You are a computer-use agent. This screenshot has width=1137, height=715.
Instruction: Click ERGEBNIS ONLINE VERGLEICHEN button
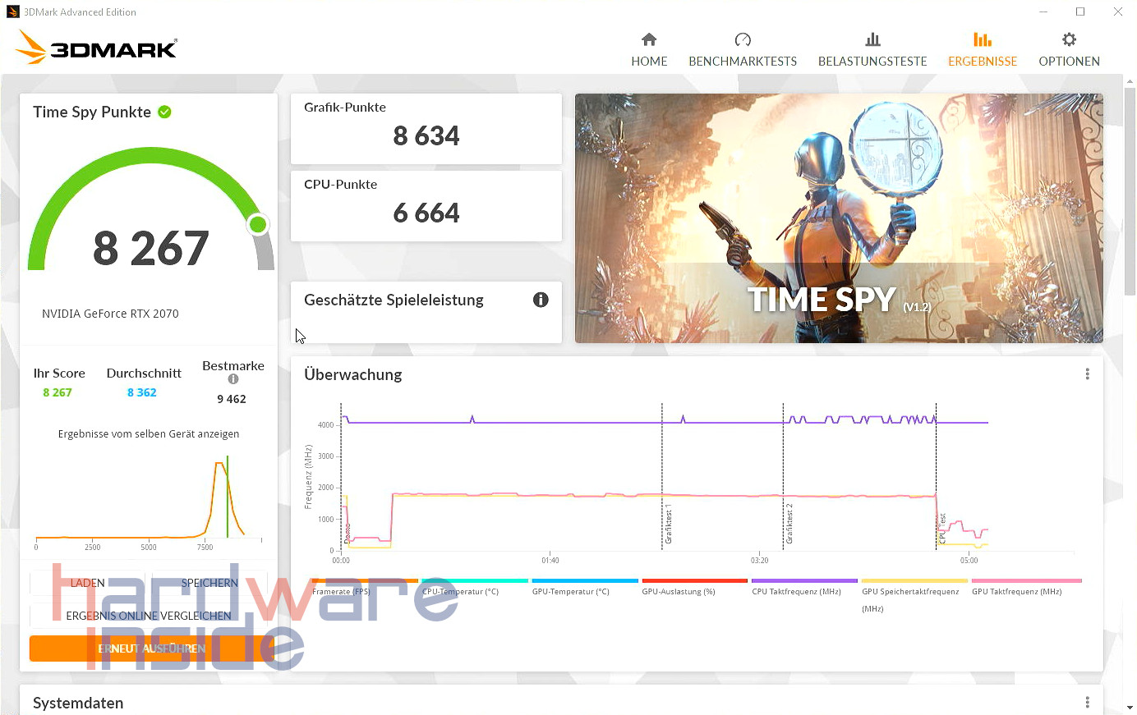149,616
